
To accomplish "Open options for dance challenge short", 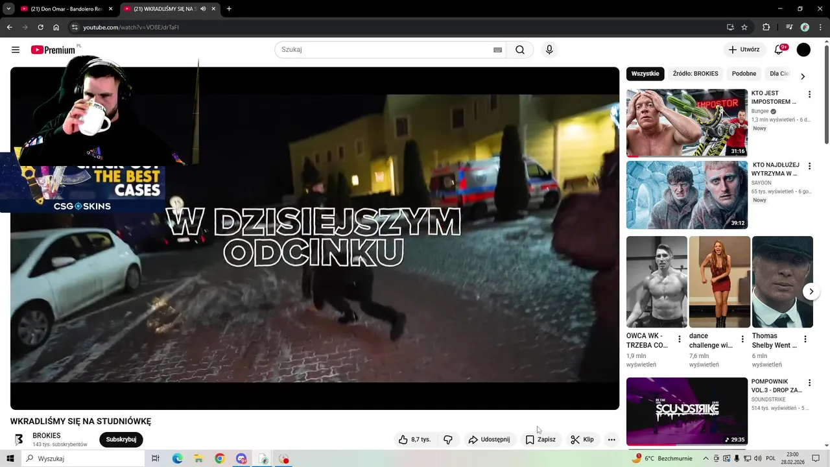I will (x=742, y=339).
